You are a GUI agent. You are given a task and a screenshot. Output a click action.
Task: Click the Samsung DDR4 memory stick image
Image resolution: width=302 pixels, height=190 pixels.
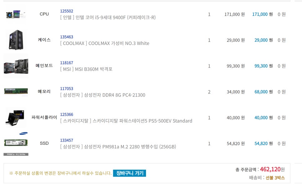coord(16,91)
